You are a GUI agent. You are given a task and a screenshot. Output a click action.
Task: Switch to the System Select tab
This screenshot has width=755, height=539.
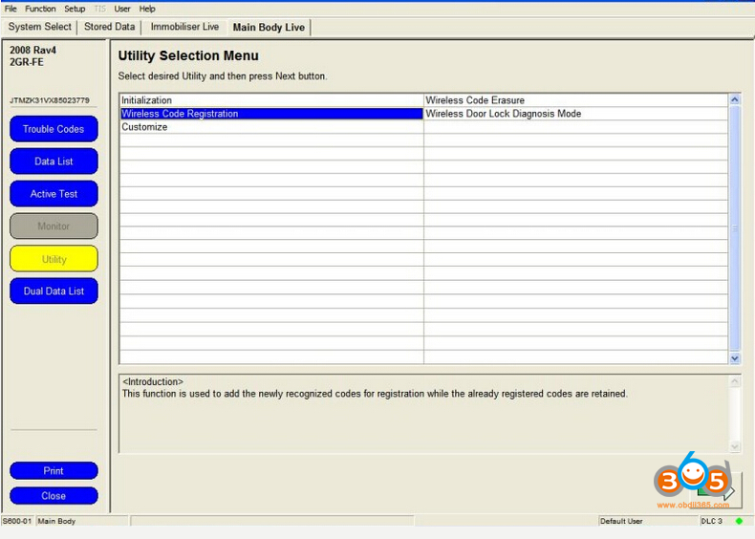(39, 27)
